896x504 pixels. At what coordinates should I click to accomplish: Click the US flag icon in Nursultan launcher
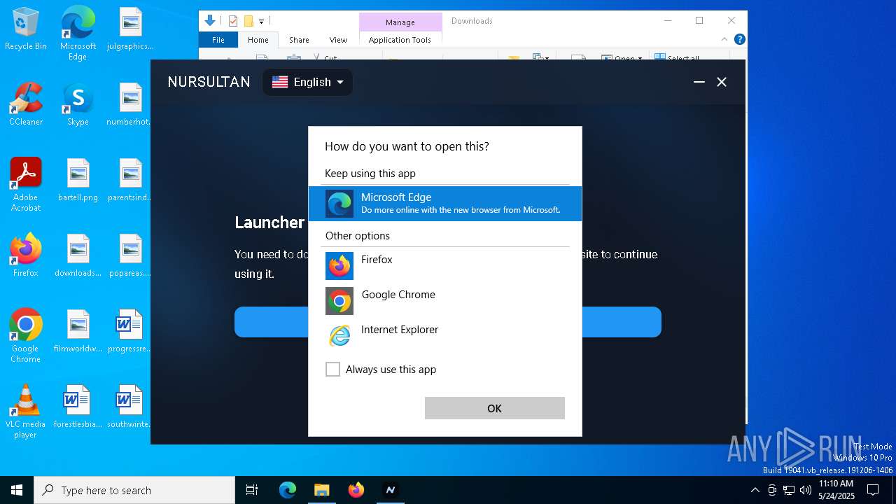[x=280, y=82]
